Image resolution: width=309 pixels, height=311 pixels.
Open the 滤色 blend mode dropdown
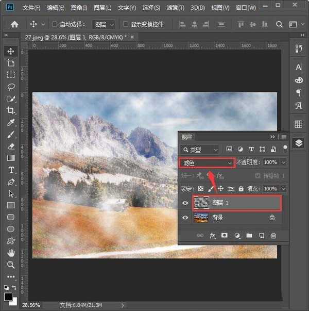207,162
